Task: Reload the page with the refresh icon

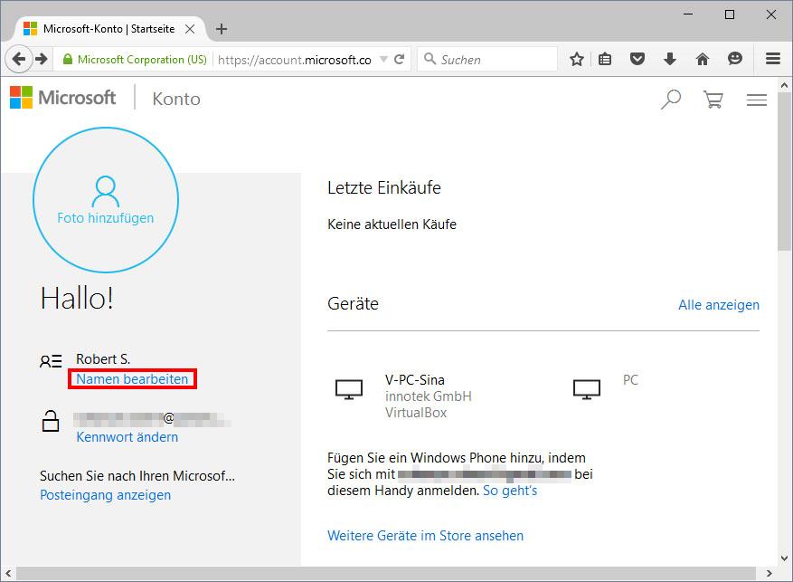Action: [x=399, y=59]
